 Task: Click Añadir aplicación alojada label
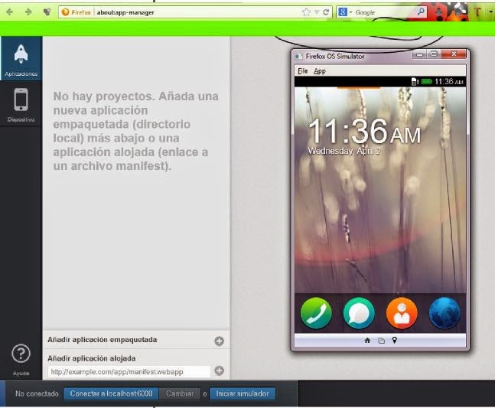92,358
